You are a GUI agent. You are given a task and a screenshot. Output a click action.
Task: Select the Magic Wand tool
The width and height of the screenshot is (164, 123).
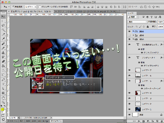click(x=3, y=30)
